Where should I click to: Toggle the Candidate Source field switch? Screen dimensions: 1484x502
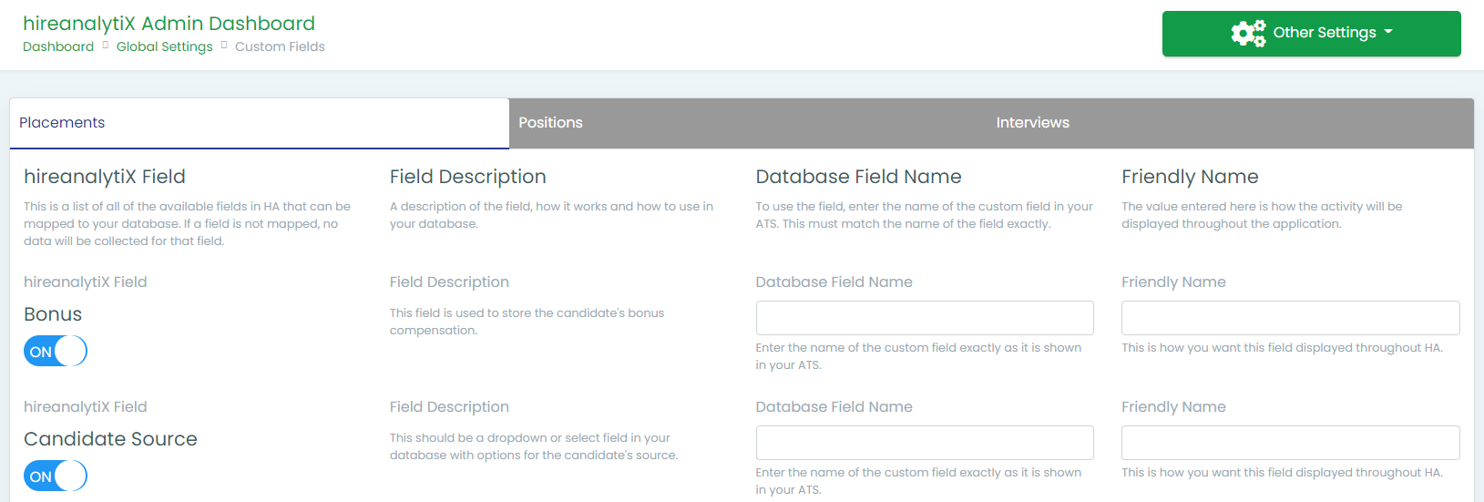tap(56, 476)
